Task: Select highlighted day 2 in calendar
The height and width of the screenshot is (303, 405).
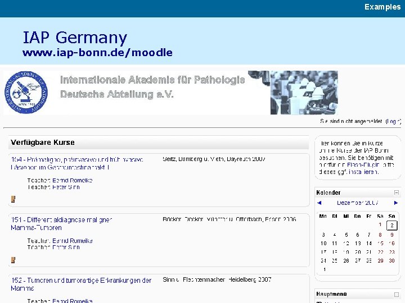Action: (392, 226)
